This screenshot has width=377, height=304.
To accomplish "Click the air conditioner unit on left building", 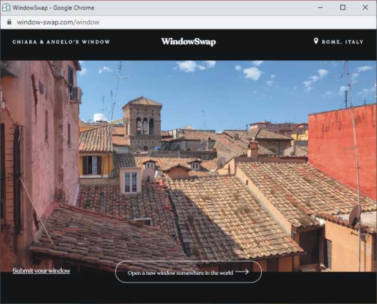I will (76, 94).
